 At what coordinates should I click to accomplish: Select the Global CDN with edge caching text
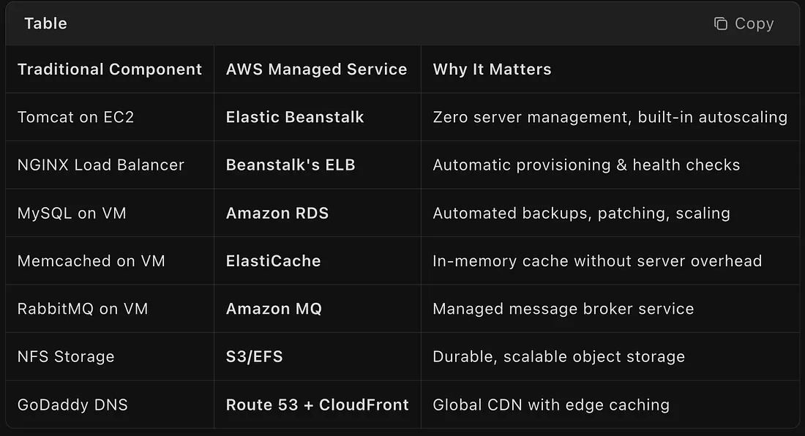coord(551,405)
